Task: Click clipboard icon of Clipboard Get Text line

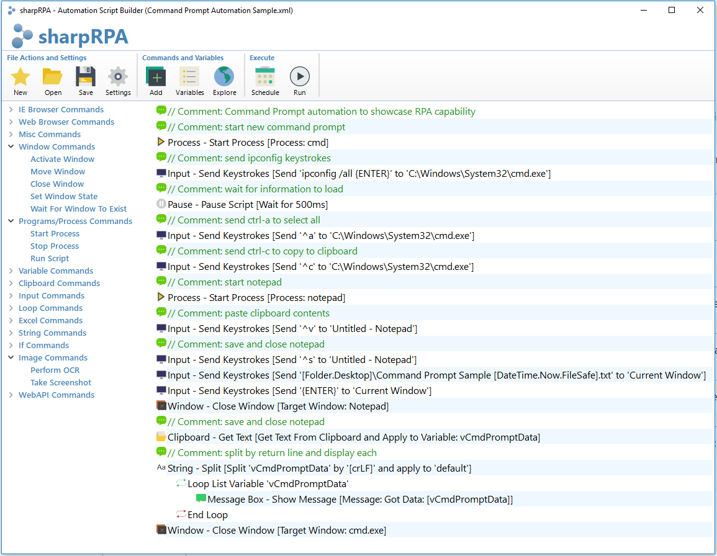Action: coord(161,437)
